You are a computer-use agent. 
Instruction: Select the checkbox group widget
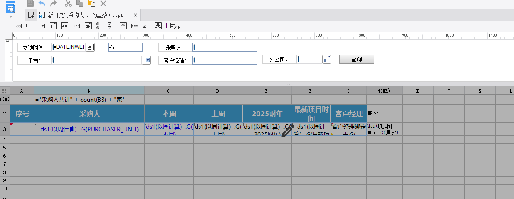coord(111,26)
